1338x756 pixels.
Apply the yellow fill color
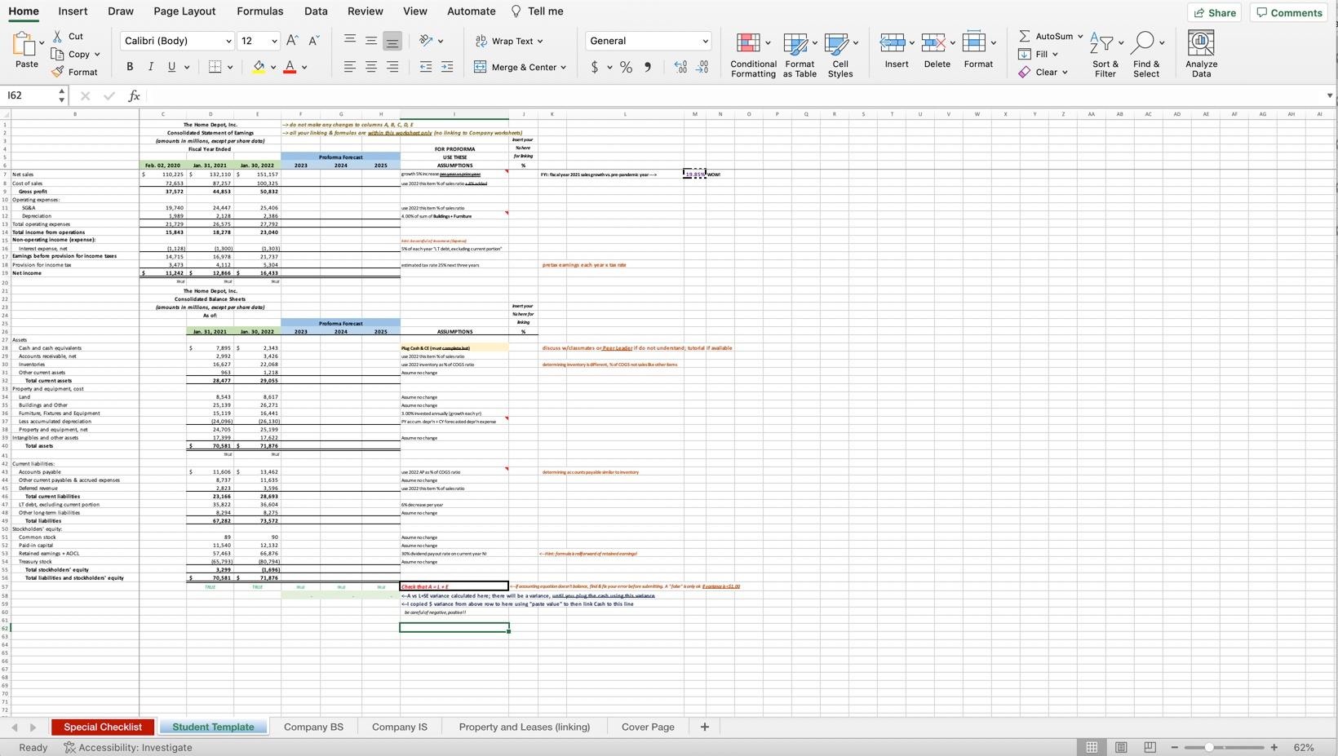259,67
